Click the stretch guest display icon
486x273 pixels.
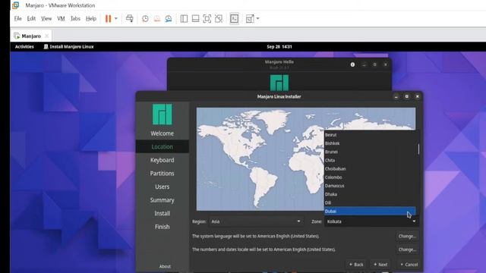(x=250, y=19)
